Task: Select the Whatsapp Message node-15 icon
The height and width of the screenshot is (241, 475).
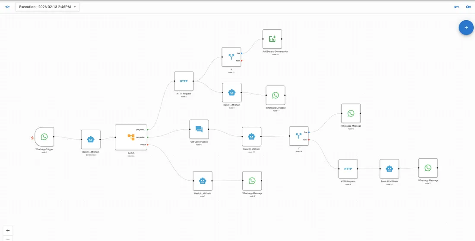Action: (351, 113)
